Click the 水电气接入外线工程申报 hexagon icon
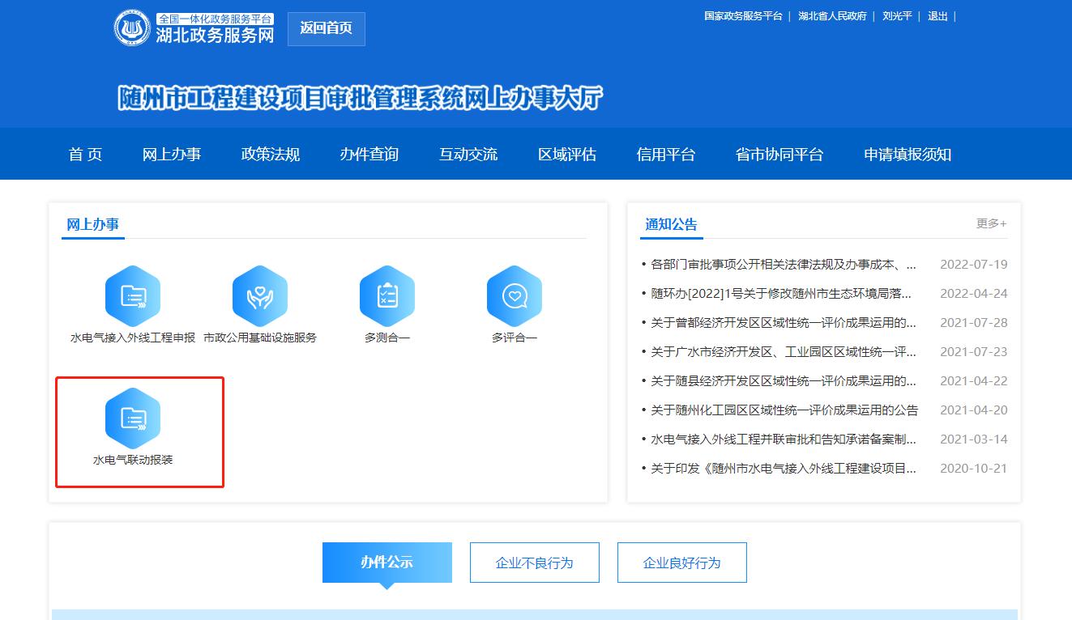 click(x=133, y=296)
